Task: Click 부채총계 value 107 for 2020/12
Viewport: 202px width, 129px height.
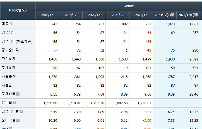Action: [x=101, y=68]
